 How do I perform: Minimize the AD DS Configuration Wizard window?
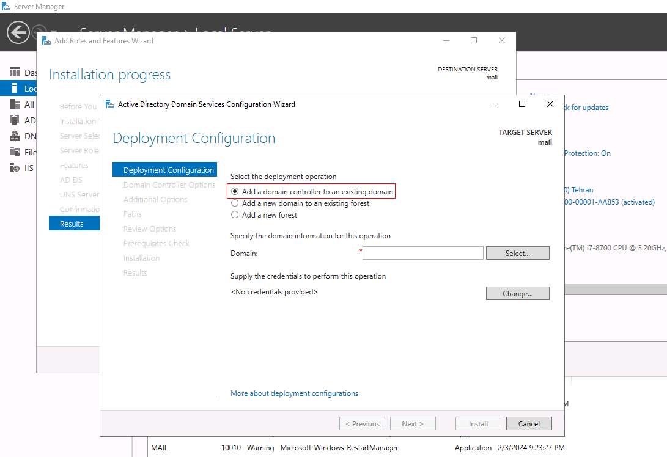[x=495, y=104]
